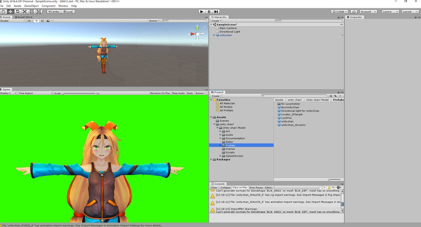The height and width of the screenshot is (227, 421).
Task: Select the unitychan_dynamic prefab
Action: [x=293, y=125]
